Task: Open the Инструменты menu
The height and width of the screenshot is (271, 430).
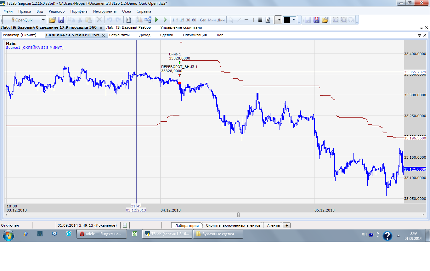Action: 105,11
